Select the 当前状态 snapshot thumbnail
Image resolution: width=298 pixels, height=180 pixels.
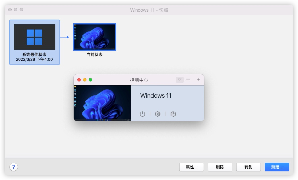point(95,37)
